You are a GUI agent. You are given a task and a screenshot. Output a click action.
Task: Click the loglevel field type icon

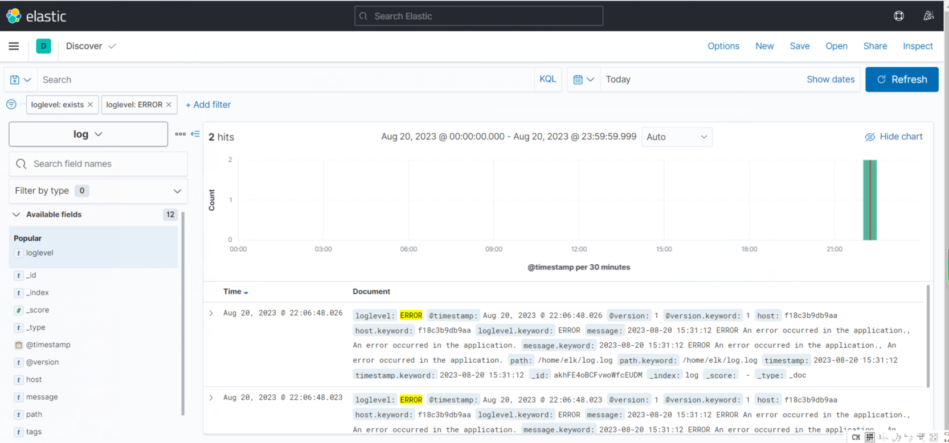point(19,253)
